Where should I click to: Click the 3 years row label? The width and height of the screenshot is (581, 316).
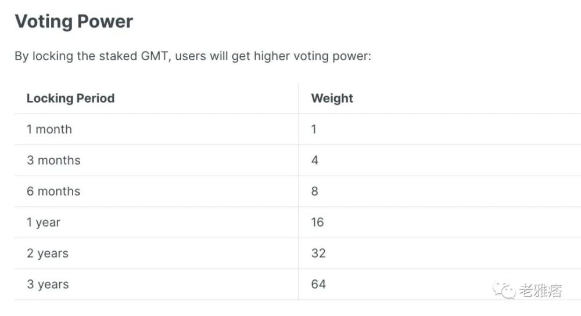tap(48, 285)
